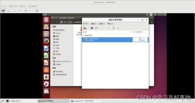Click 浏览网络 in the Files sidebar
The image size is (195, 103).
58,72
